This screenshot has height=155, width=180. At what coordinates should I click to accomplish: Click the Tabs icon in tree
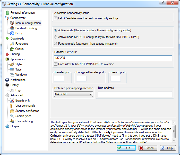pos(12,69)
